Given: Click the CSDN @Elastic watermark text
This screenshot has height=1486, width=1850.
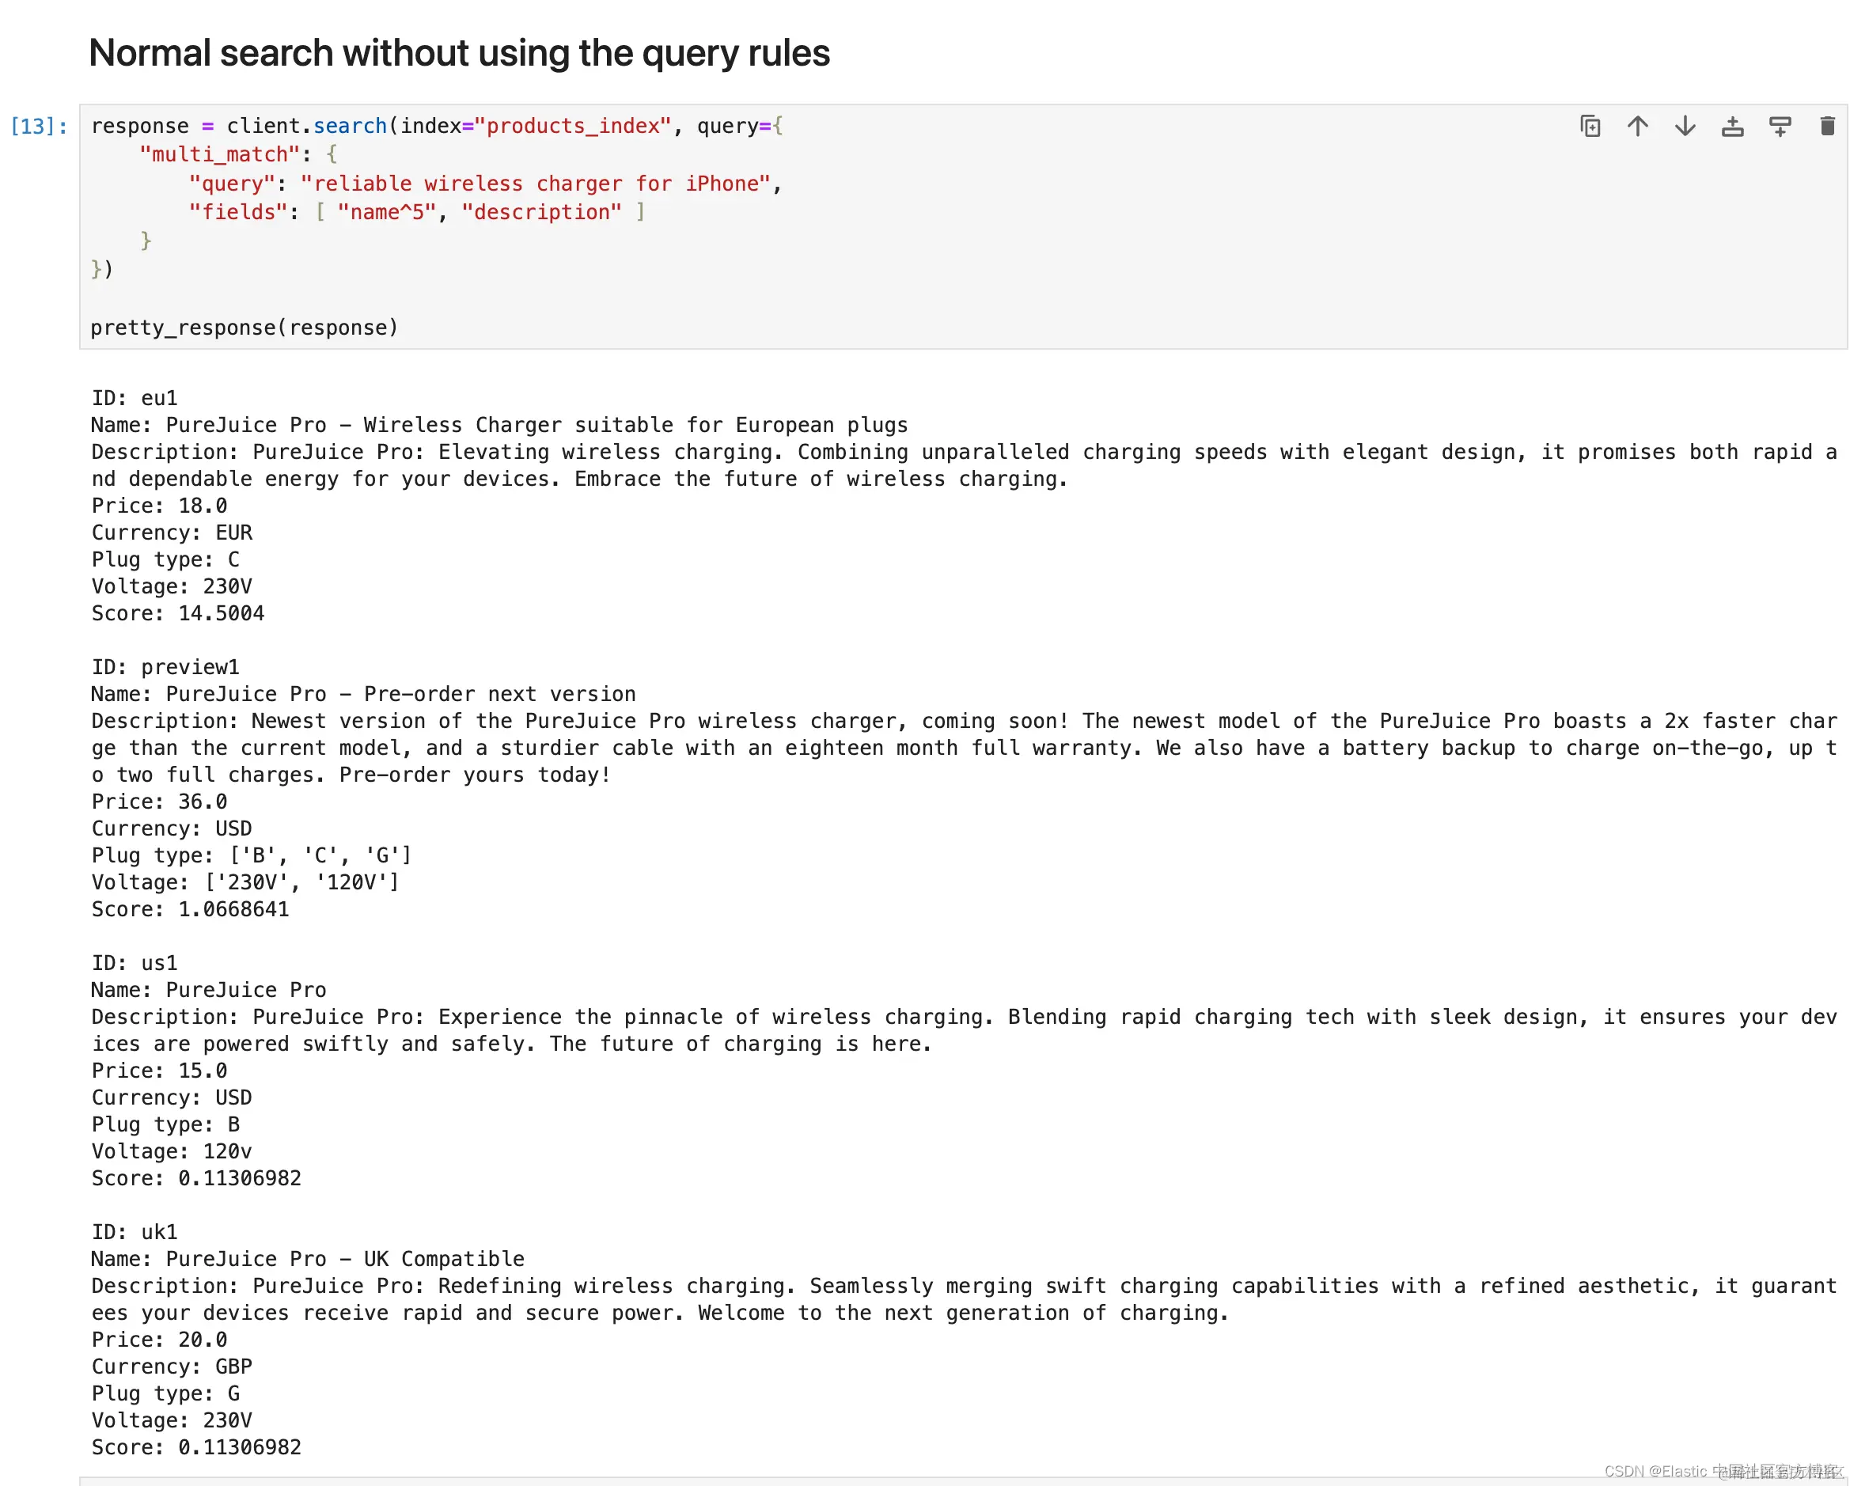Looking at the screenshot, I should click(1721, 1470).
